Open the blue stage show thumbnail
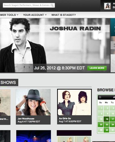115x142 pixels. [34, 136]
